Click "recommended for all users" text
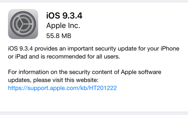The image size is (188, 115). point(83,56)
